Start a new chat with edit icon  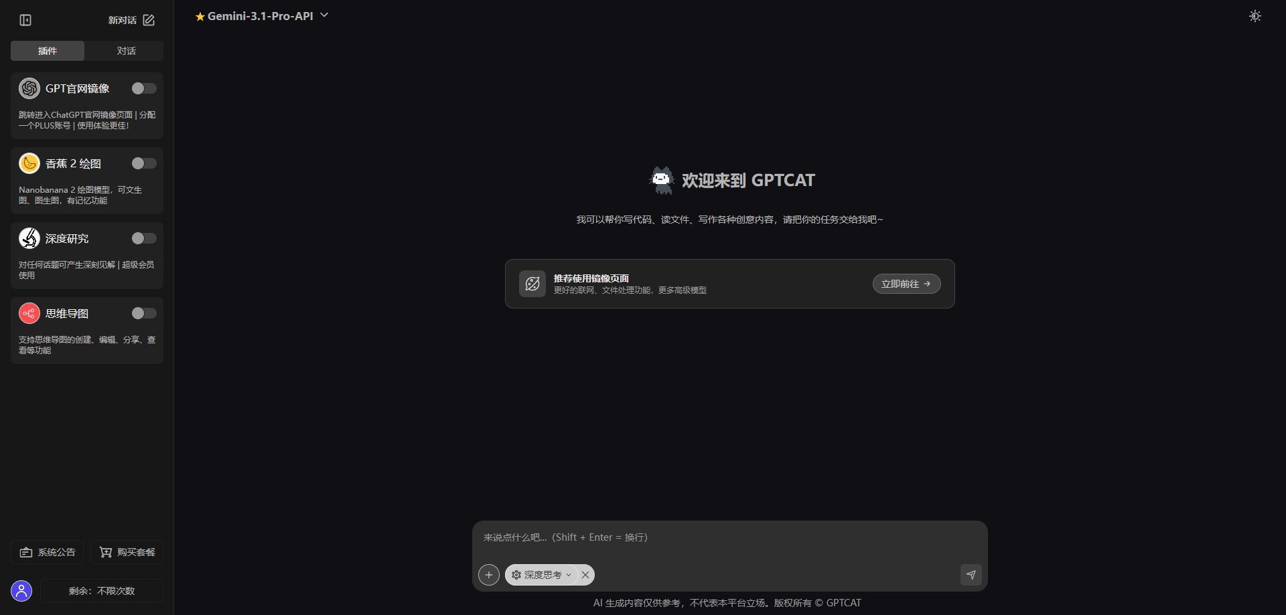149,20
